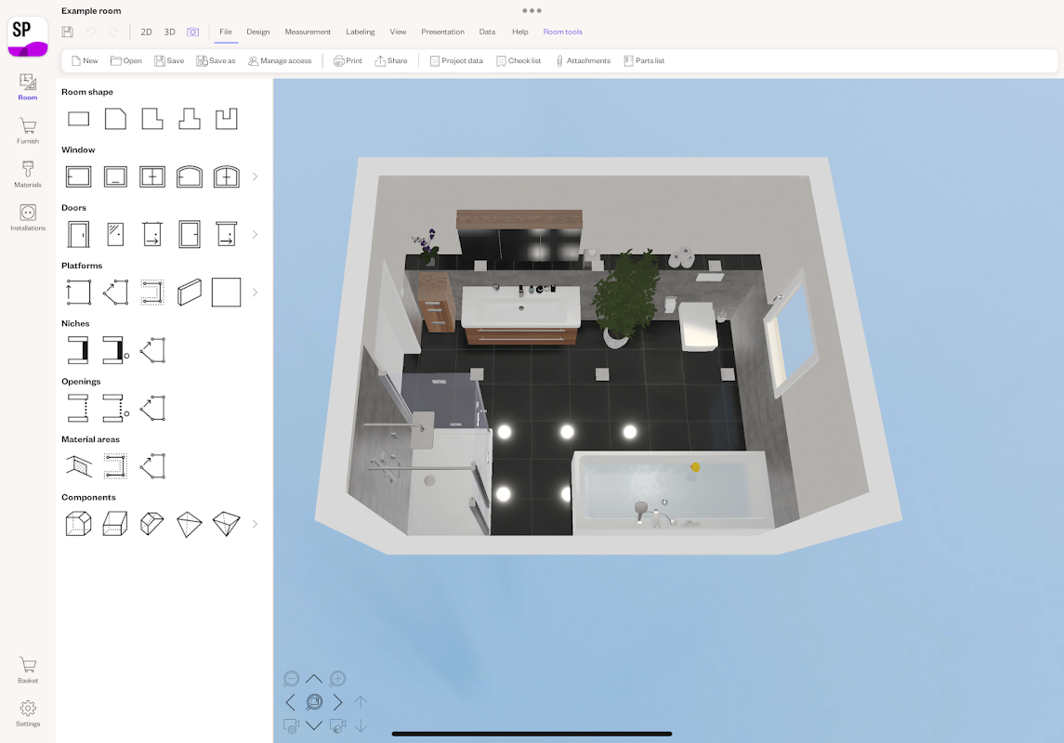Open Manage access
The width and height of the screenshot is (1064, 743).
coord(280,61)
